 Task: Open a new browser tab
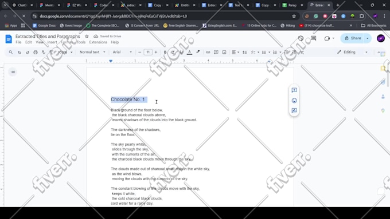(338, 5)
